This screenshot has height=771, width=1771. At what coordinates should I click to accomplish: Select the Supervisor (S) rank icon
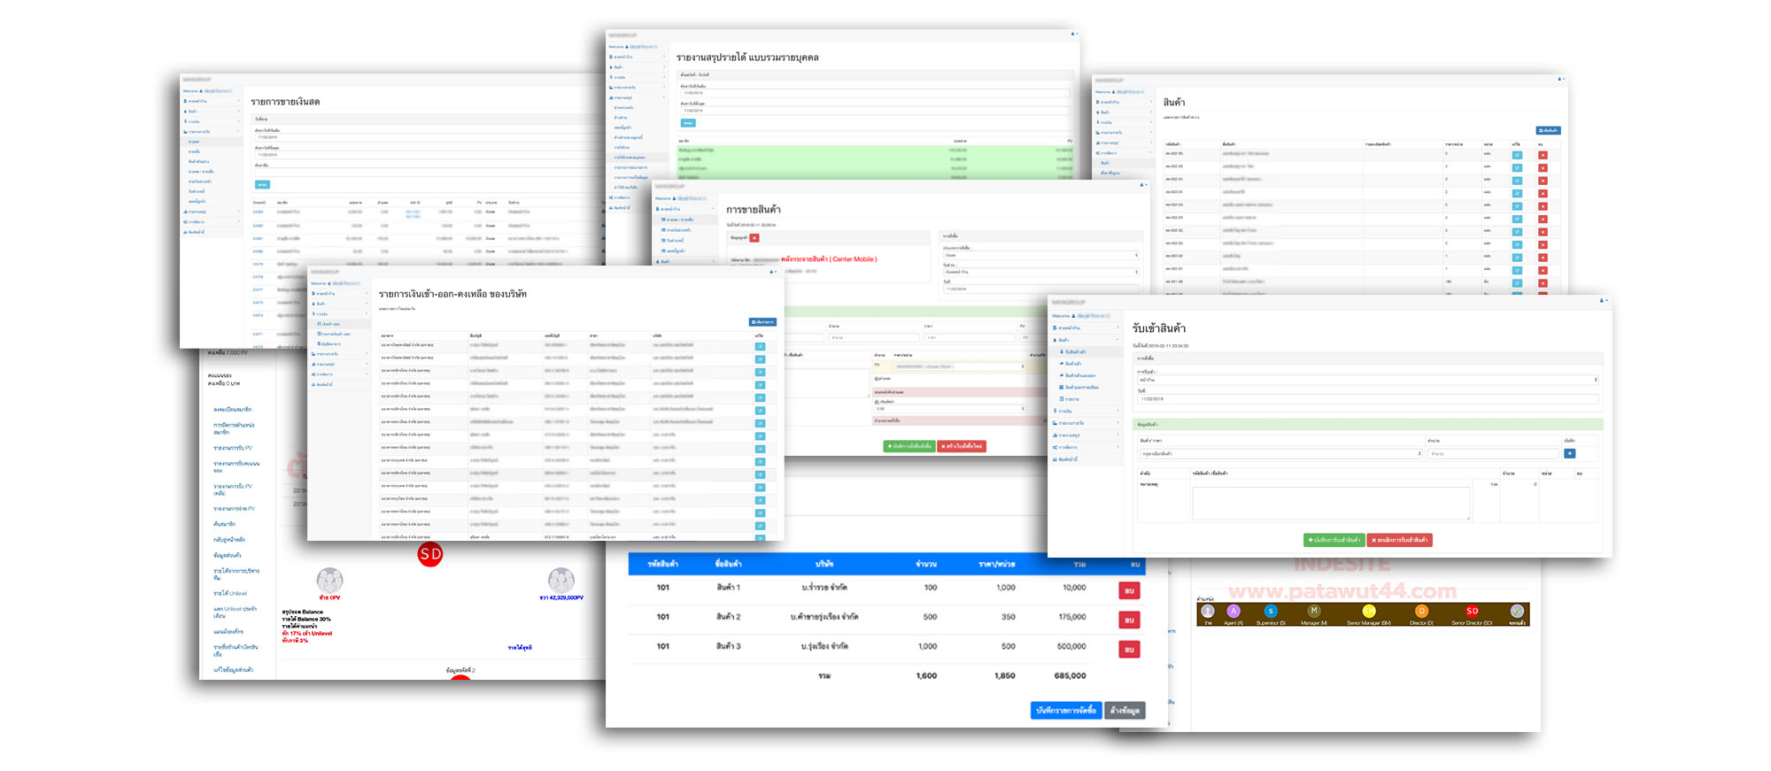pos(1271,611)
